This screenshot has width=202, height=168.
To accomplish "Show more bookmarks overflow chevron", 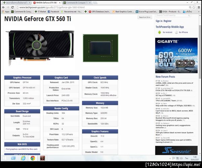I will coord(199,11).
